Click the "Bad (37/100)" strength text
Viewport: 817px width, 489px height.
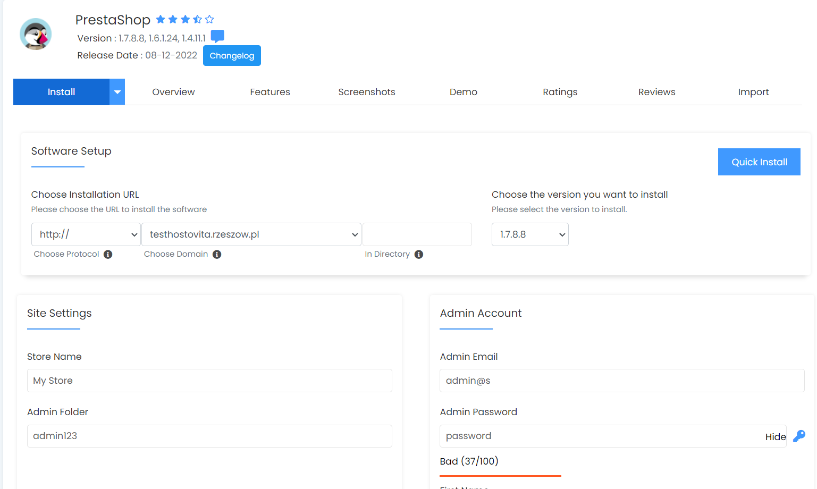tap(469, 461)
